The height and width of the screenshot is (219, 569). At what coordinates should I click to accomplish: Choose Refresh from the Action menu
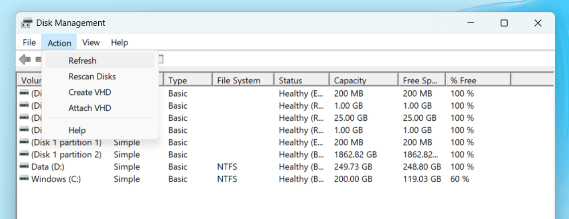(100, 61)
